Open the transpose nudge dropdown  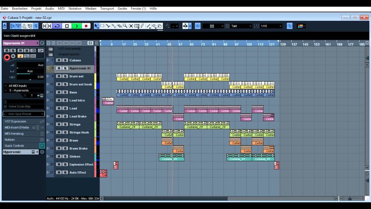[174, 26]
